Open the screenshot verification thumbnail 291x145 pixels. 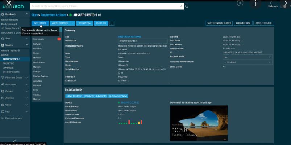click(x=199, y=123)
